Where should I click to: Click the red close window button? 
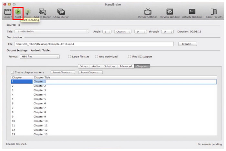pyautogui.click(x=5, y=4)
